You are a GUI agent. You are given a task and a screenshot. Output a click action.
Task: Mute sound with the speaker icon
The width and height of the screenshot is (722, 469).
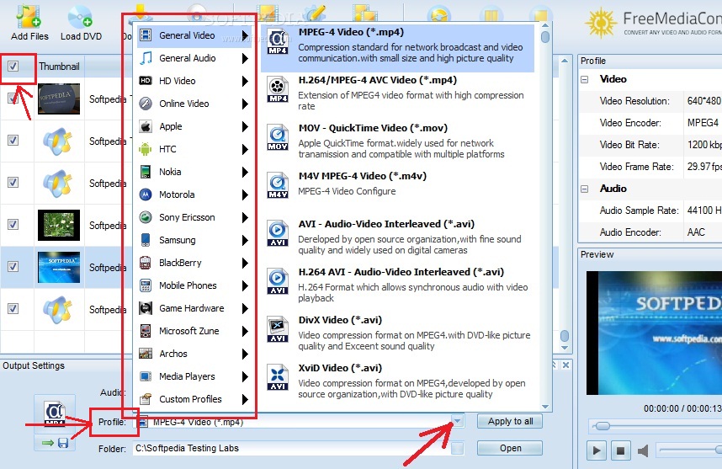tap(643, 450)
